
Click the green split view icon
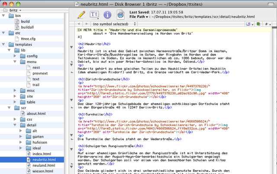pos(258,24)
